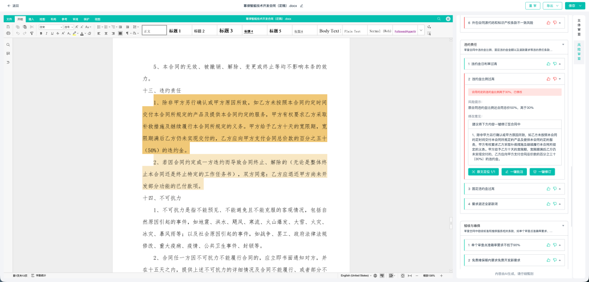Open the comments icon in left sidebar
This screenshot has height=282, width=589.
point(8,53)
